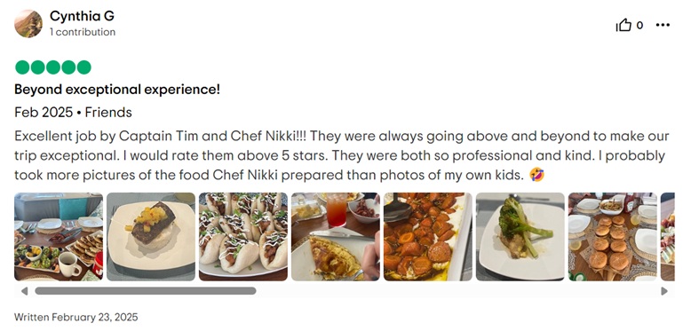Click the right scroll arrow under photos

(664, 291)
